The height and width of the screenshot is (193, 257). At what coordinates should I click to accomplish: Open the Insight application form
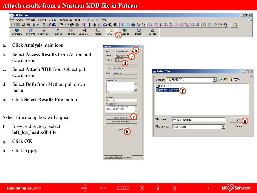pos(139,32)
